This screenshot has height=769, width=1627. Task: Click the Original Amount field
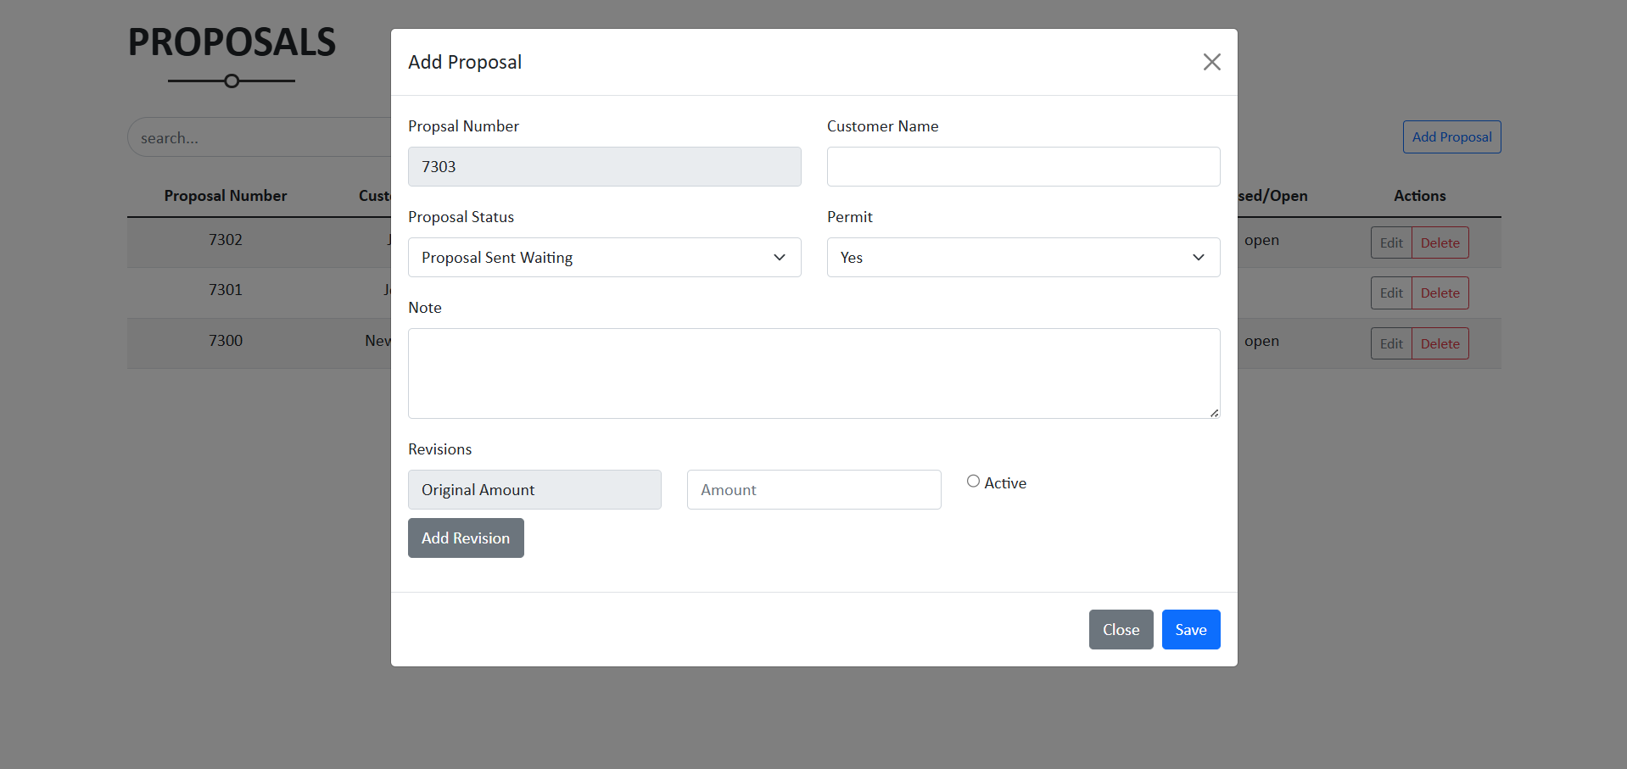pyautogui.click(x=534, y=490)
